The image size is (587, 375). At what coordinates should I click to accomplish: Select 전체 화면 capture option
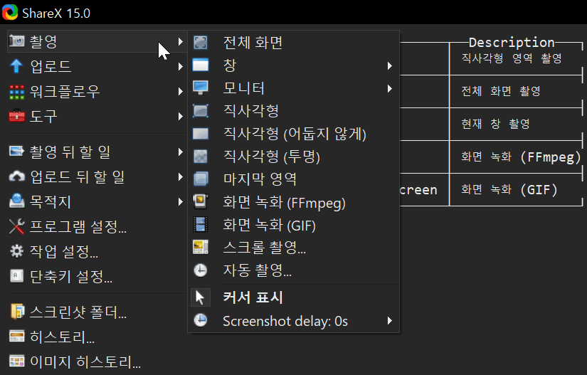294,42
